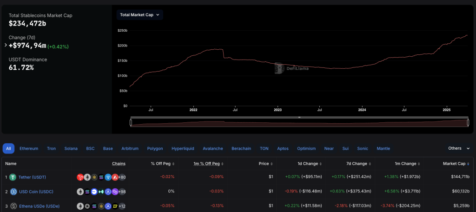Click the right handle of chart range slider
The height and width of the screenshot is (212, 476).
(468, 123)
